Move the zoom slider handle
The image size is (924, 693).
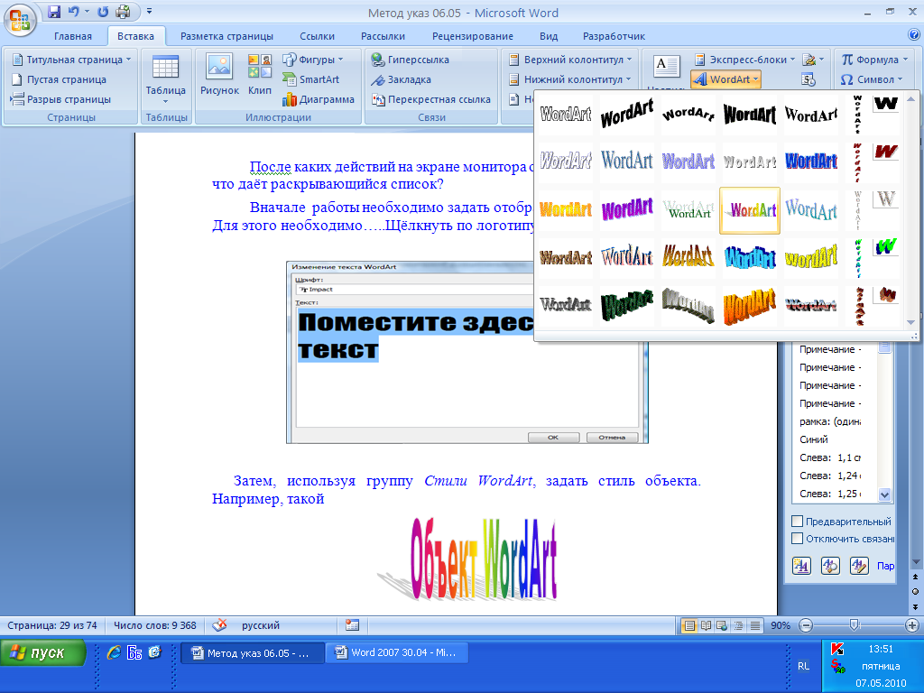tap(854, 625)
